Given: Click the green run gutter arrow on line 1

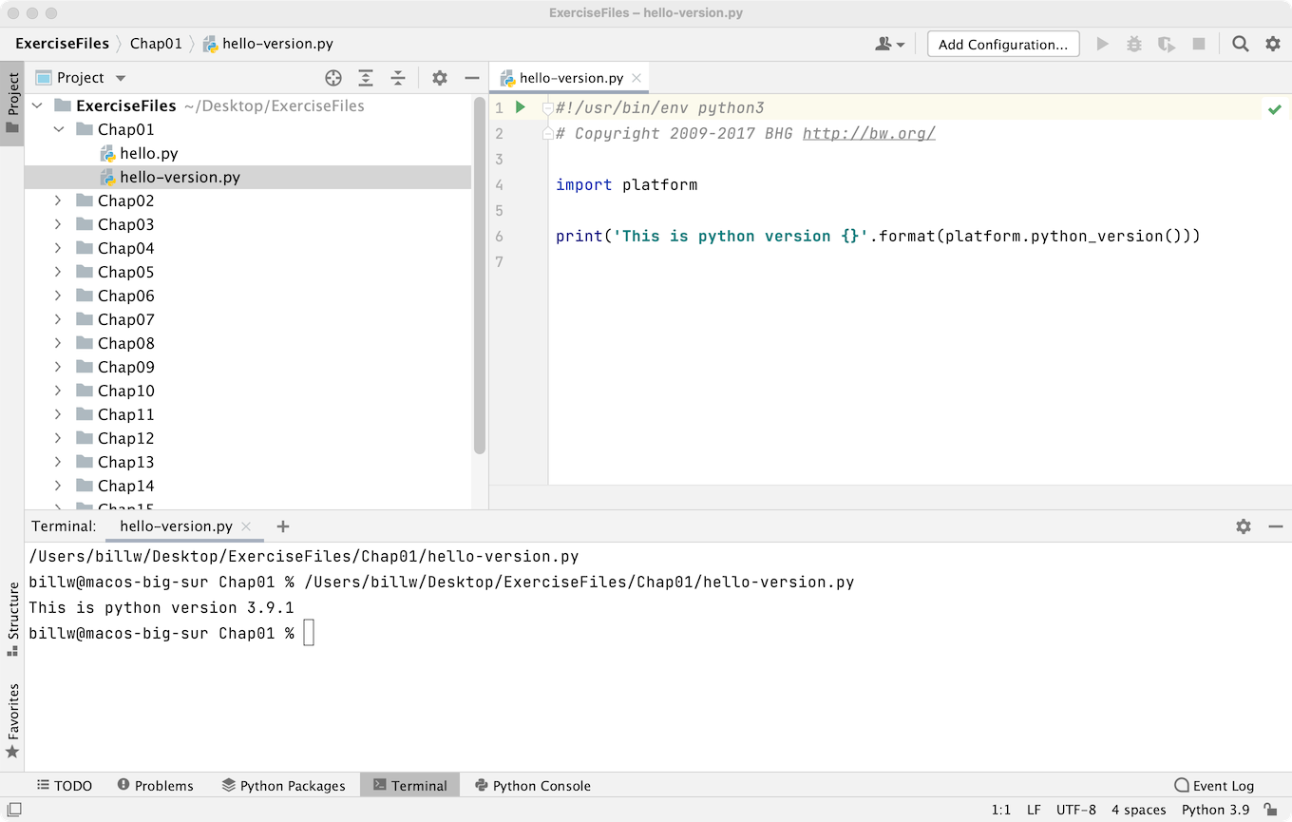Looking at the screenshot, I should coord(521,107).
